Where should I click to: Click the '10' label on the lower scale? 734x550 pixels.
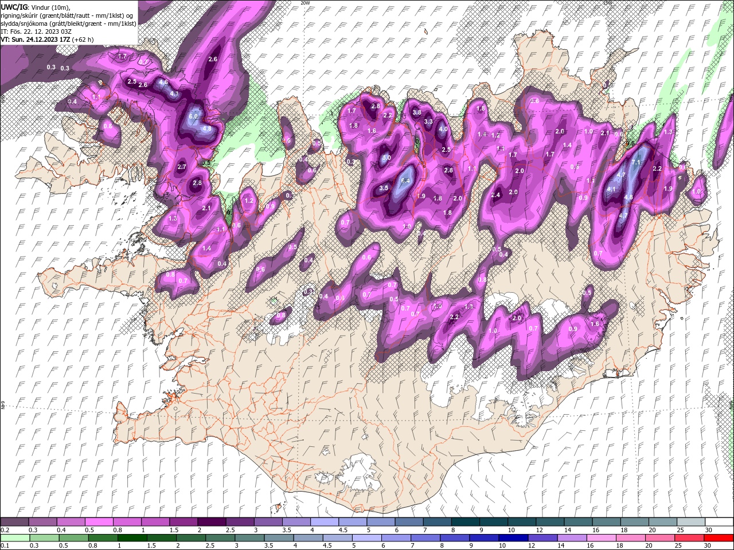coord(502,546)
